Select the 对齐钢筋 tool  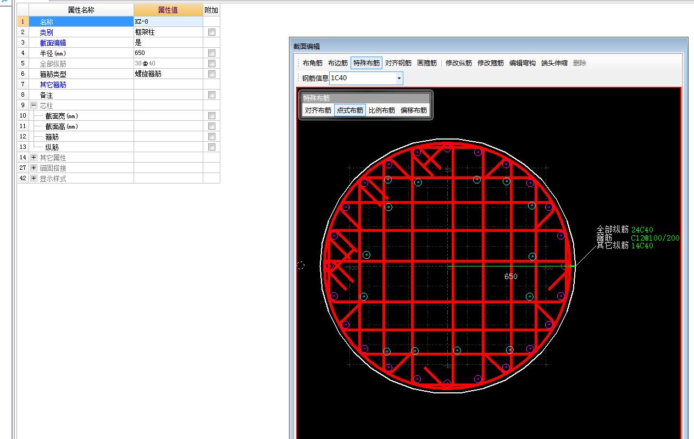pos(398,63)
